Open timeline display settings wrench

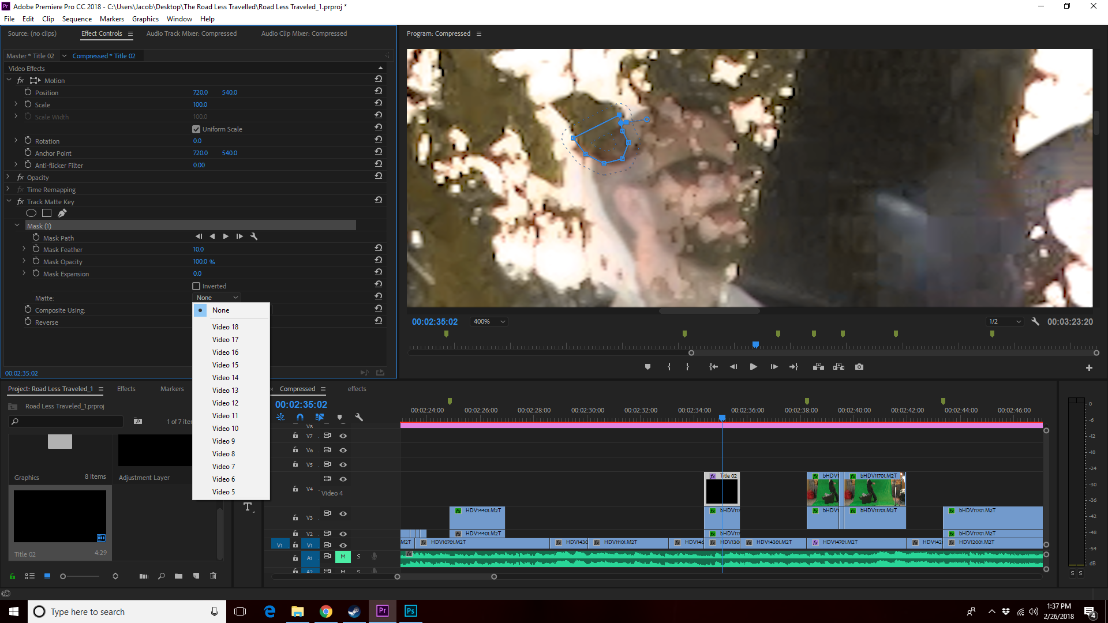[359, 417]
